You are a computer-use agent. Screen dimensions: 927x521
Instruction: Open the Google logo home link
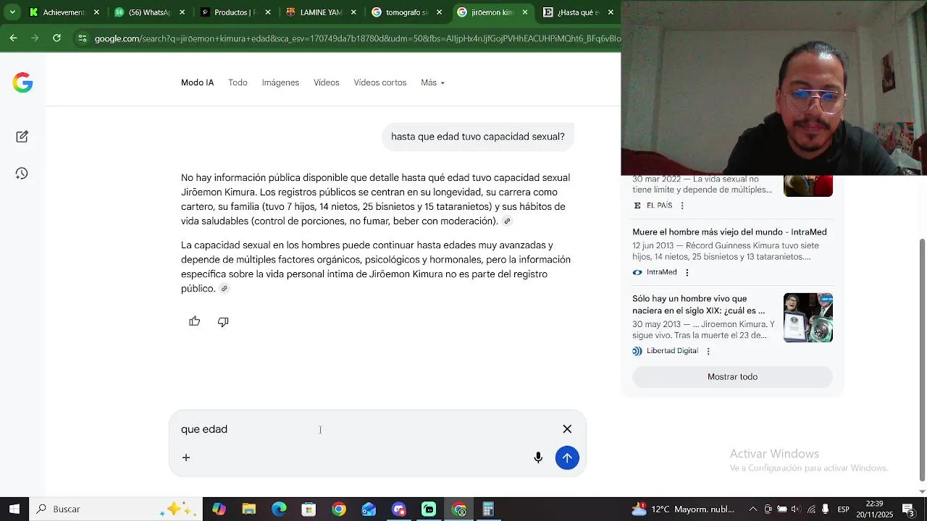click(x=22, y=82)
